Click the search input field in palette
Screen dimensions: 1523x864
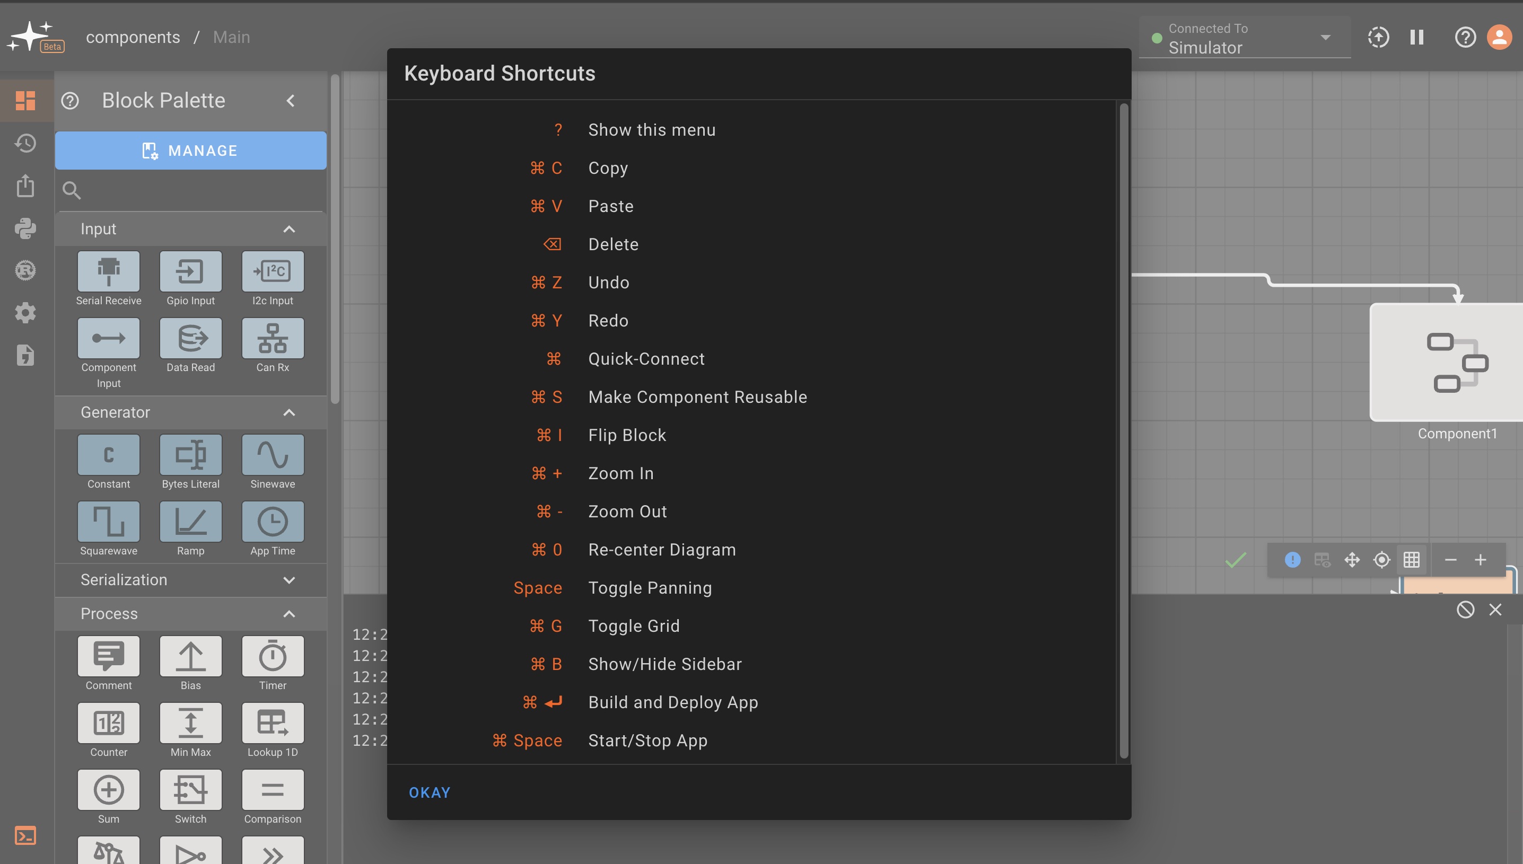point(192,189)
